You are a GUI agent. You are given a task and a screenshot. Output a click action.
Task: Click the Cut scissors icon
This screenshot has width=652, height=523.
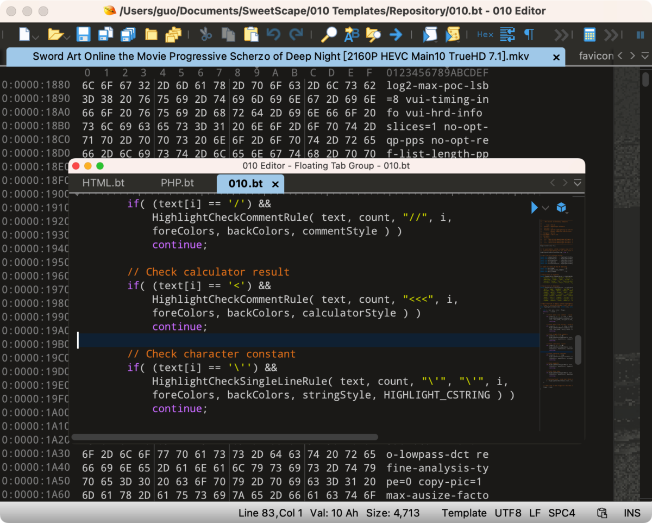[206, 35]
